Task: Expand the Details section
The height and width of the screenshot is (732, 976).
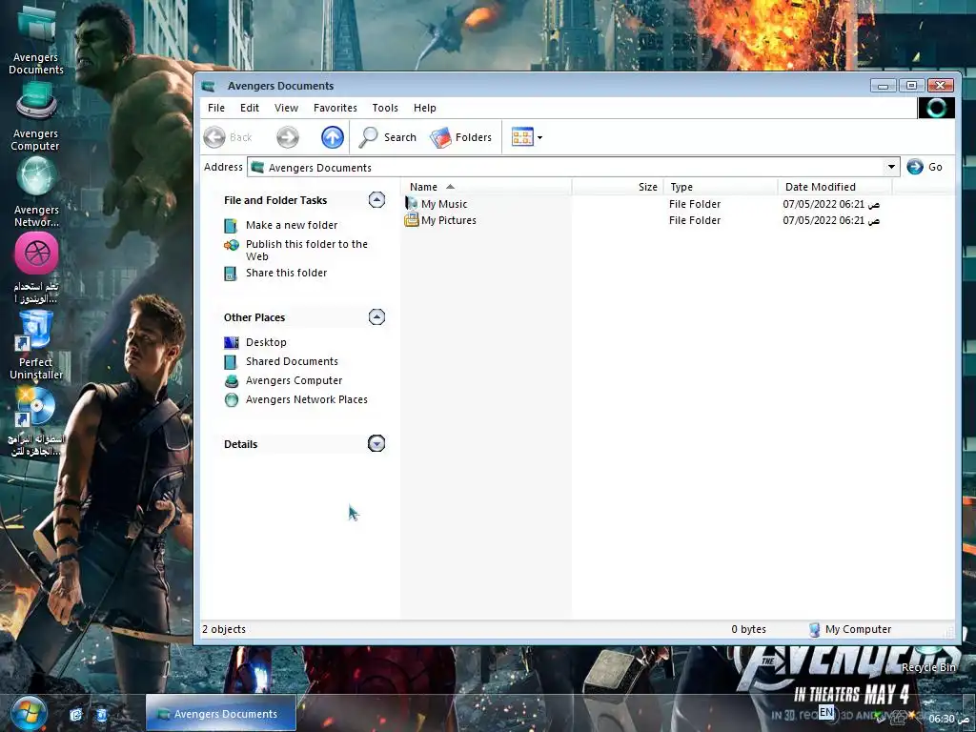Action: point(376,443)
